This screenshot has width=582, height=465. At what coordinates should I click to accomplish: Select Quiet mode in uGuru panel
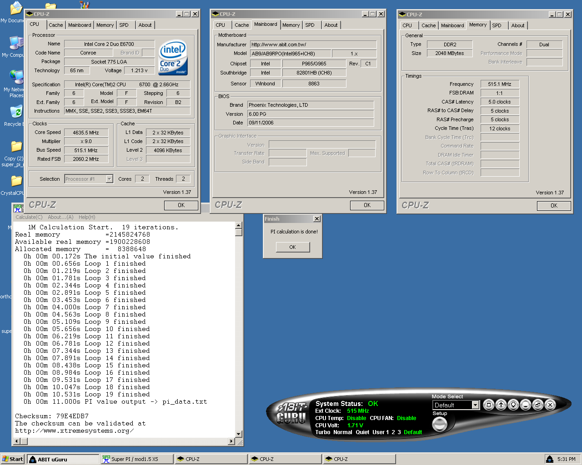[362, 432]
